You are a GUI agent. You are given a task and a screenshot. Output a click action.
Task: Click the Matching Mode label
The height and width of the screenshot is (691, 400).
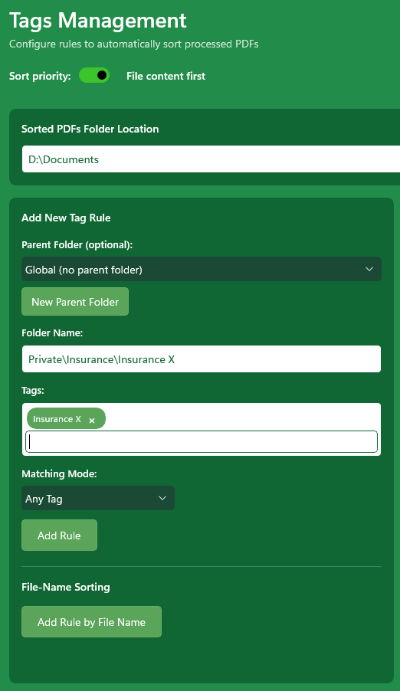click(59, 473)
